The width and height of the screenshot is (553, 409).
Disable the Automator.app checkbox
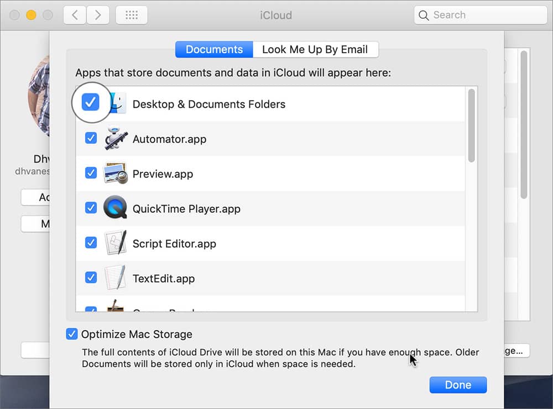coord(91,138)
